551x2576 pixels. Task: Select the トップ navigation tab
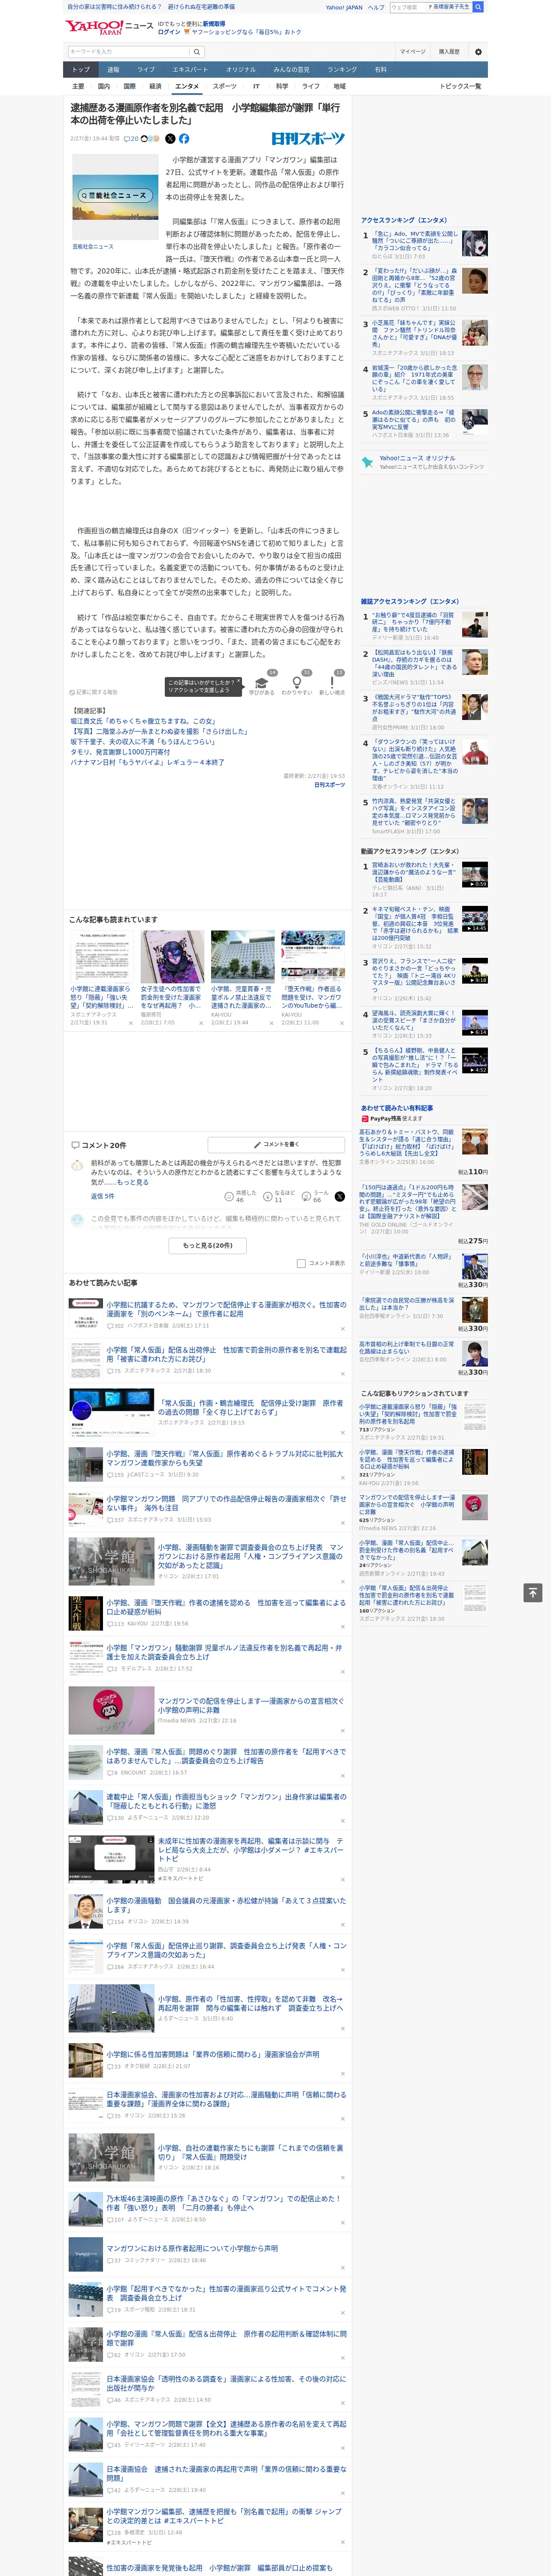pyautogui.click(x=81, y=70)
